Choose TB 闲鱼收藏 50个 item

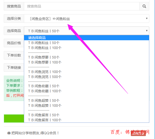[44, 86]
